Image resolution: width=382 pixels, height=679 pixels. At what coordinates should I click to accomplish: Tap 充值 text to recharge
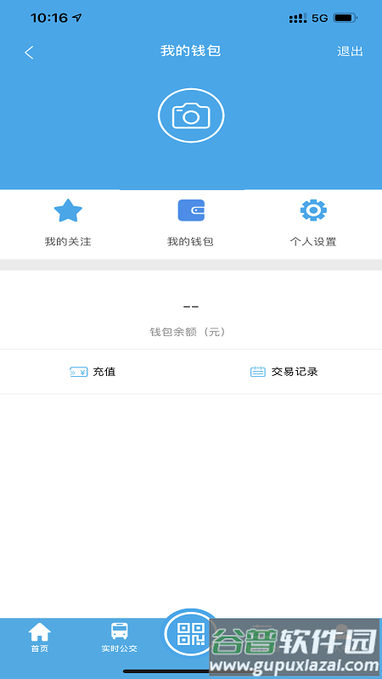click(104, 372)
